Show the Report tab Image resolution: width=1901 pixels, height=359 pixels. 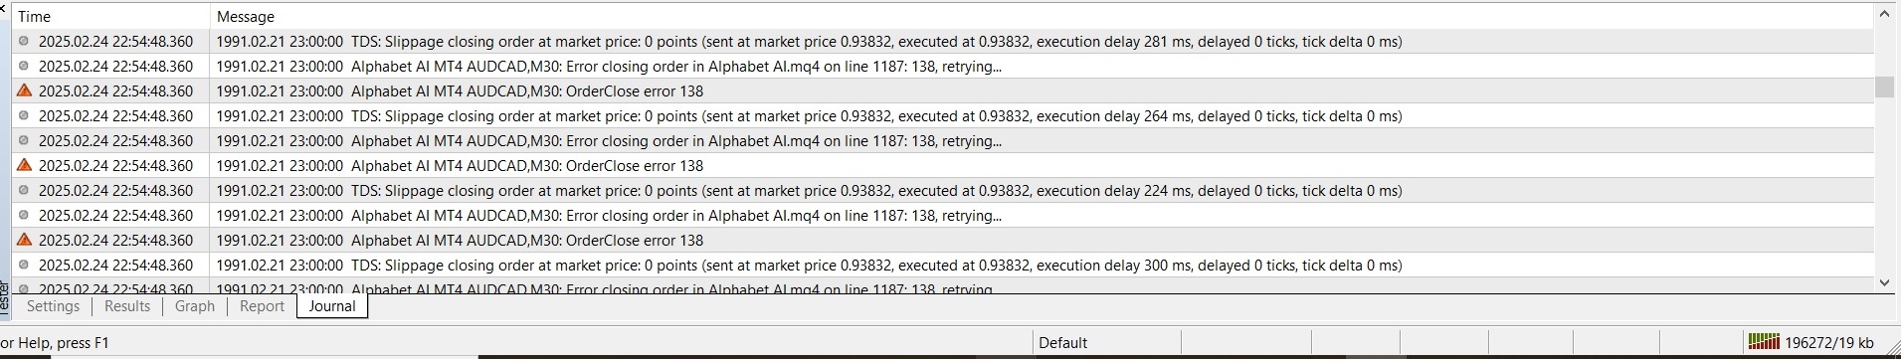click(x=262, y=306)
